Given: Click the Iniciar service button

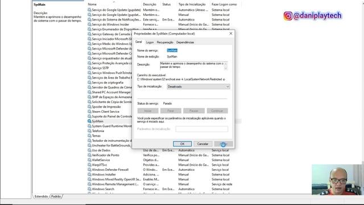Looking at the screenshot, I should pos(148,110).
